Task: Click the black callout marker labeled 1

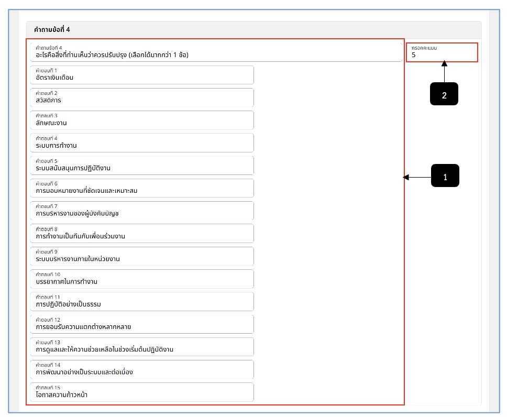Action: (445, 175)
